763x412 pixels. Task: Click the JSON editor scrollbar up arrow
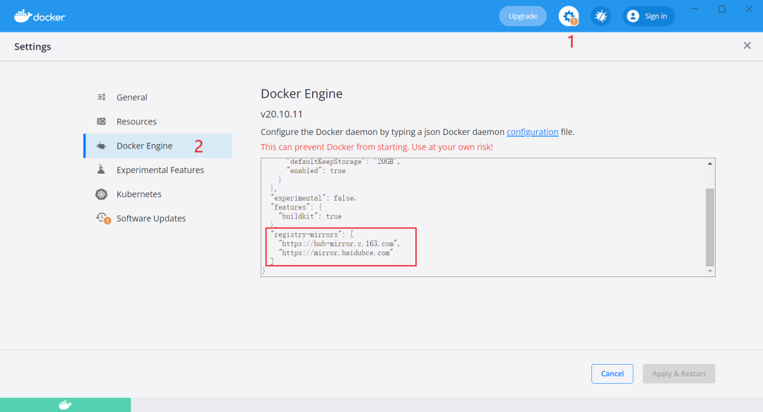[x=710, y=164]
